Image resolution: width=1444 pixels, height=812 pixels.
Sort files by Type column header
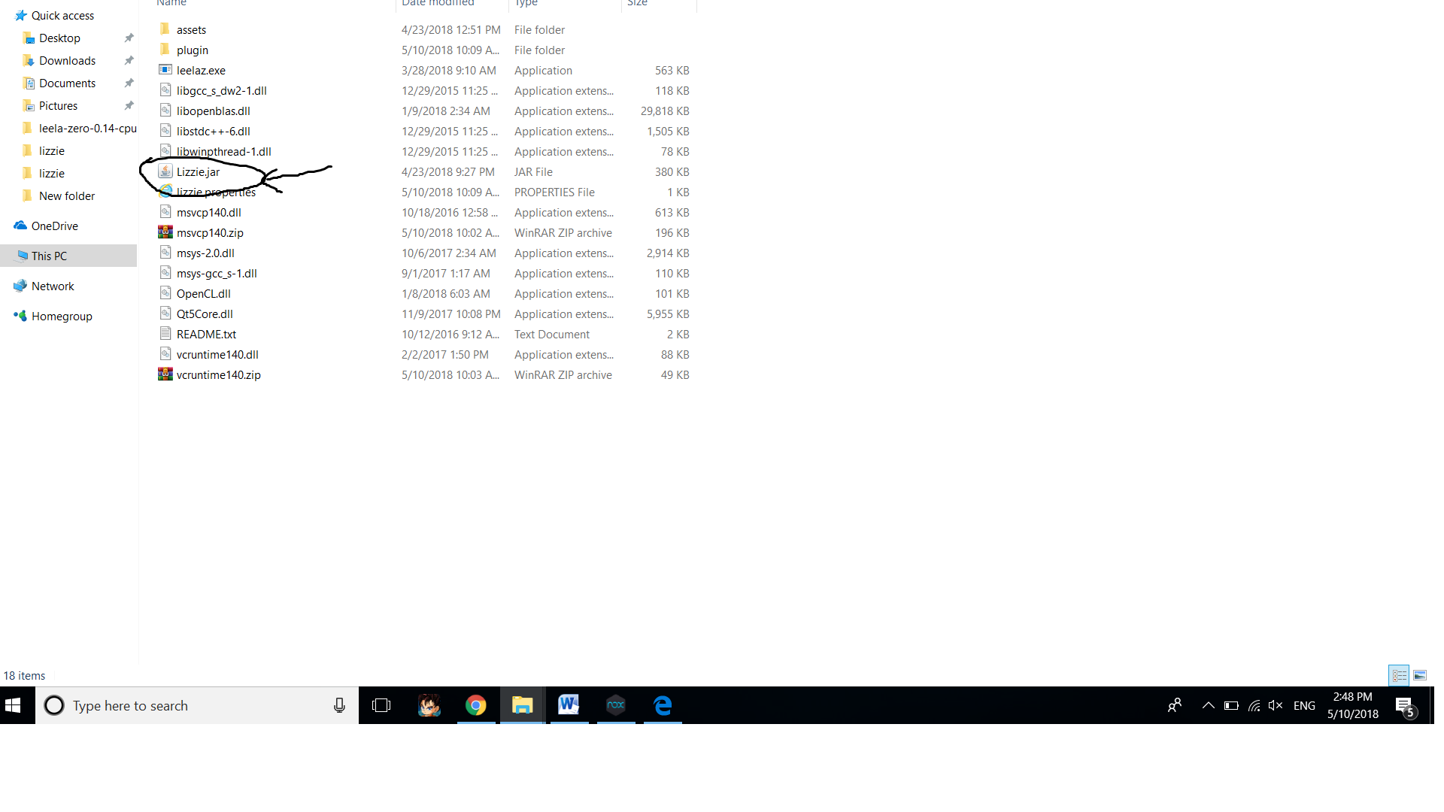click(526, 3)
